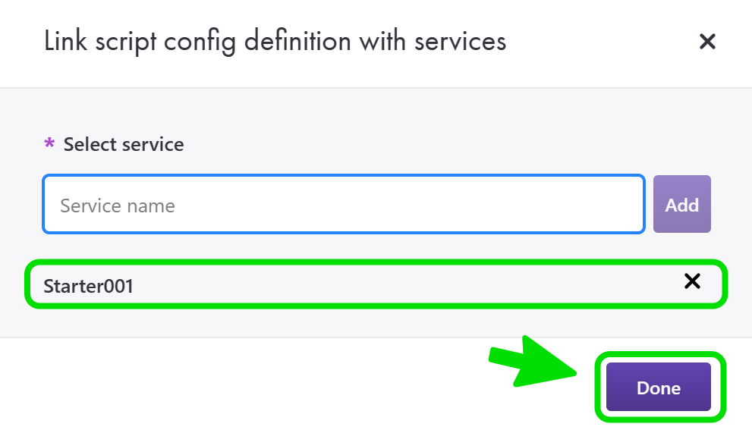Click the purple required-field asterisk
The height and width of the screenshot is (430, 752).
point(50,144)
